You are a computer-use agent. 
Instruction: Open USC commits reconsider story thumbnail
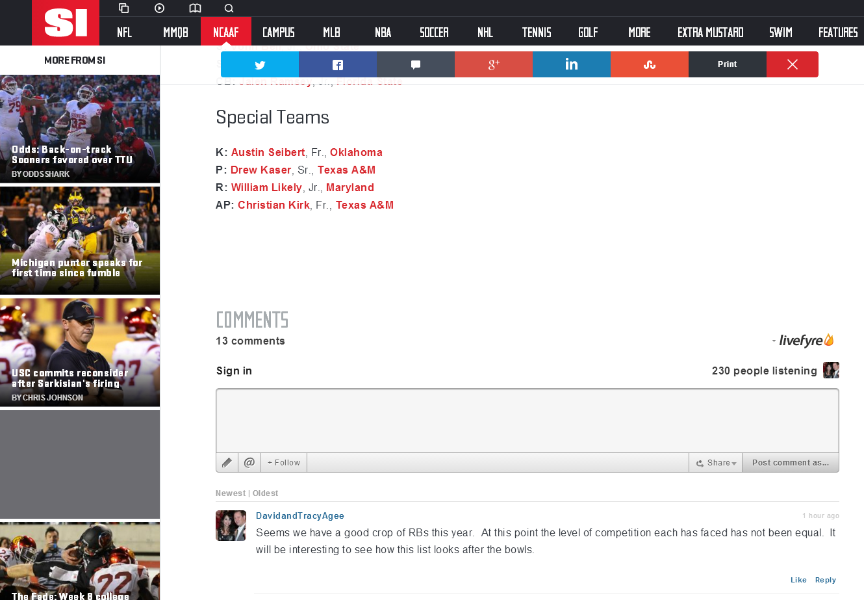80,353
